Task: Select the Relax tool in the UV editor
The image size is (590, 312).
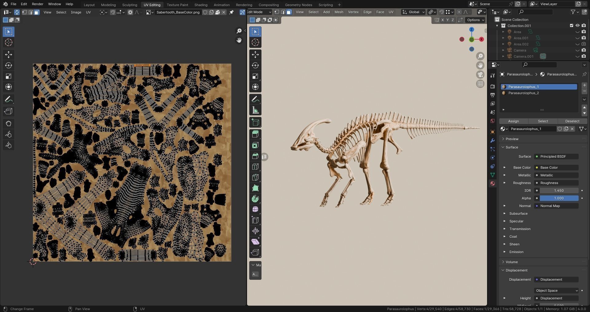Action: click(x=9, y=134)
